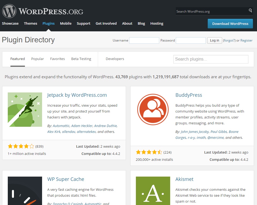Viewport: 257px width, 205px height.
Task: Select the Plugins navigation item
Action: click(49, 23)
